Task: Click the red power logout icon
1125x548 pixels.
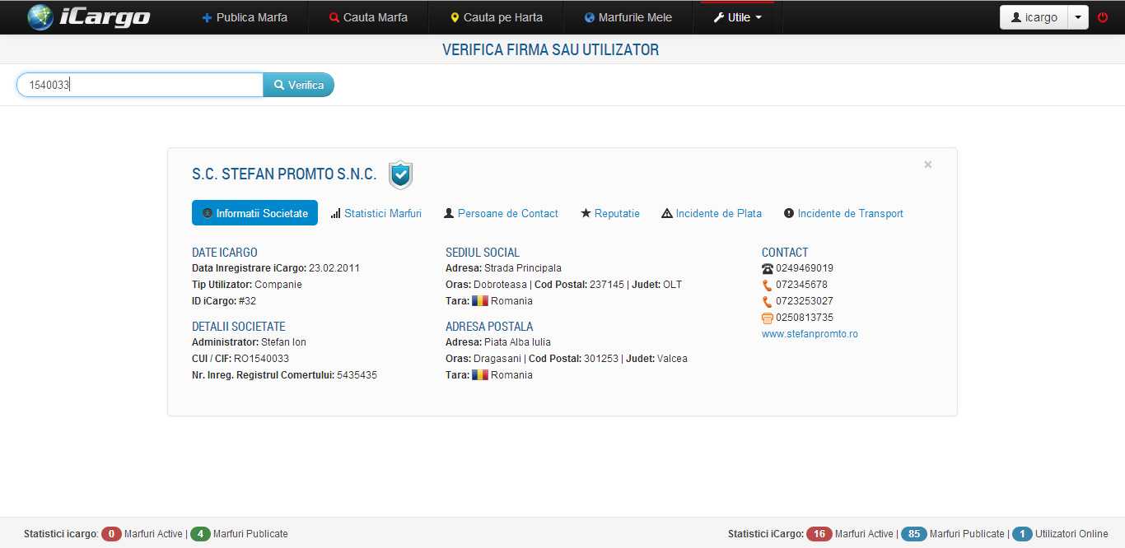Action: pos(1103,17)
